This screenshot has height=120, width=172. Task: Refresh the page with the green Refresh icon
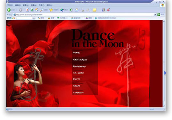(32, 10)
